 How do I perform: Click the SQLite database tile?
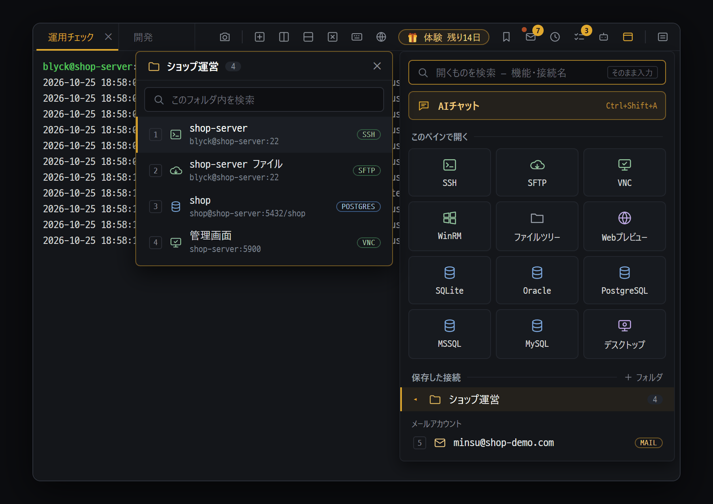450,280
